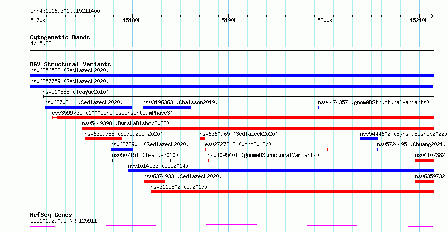Click the 15210k ruler tick label
Screen dimensions: 448x232
point(419,21)
